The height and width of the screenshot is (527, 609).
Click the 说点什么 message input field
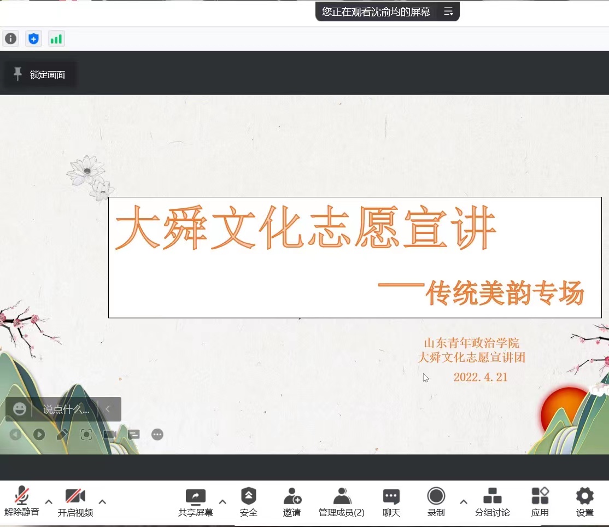pyautogui.click(x=67, y=409)
